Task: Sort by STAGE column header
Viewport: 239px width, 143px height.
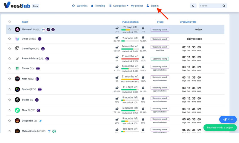Action: pyautogui.click(x=160, y=22)
